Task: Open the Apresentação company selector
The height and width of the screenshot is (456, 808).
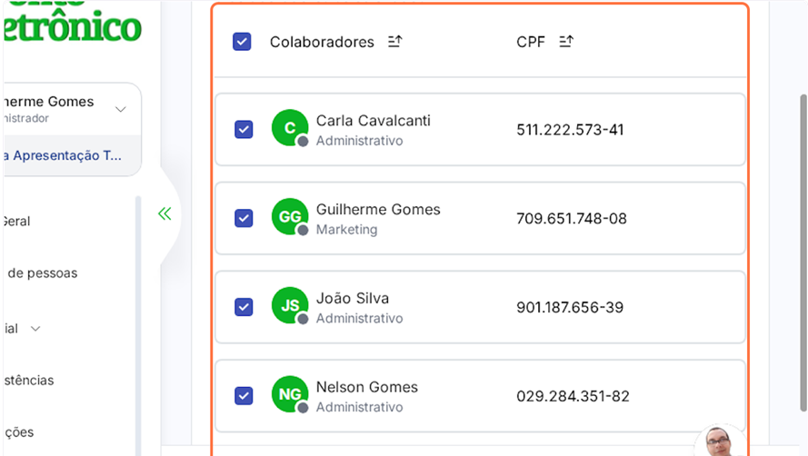Action: point(64,155)
